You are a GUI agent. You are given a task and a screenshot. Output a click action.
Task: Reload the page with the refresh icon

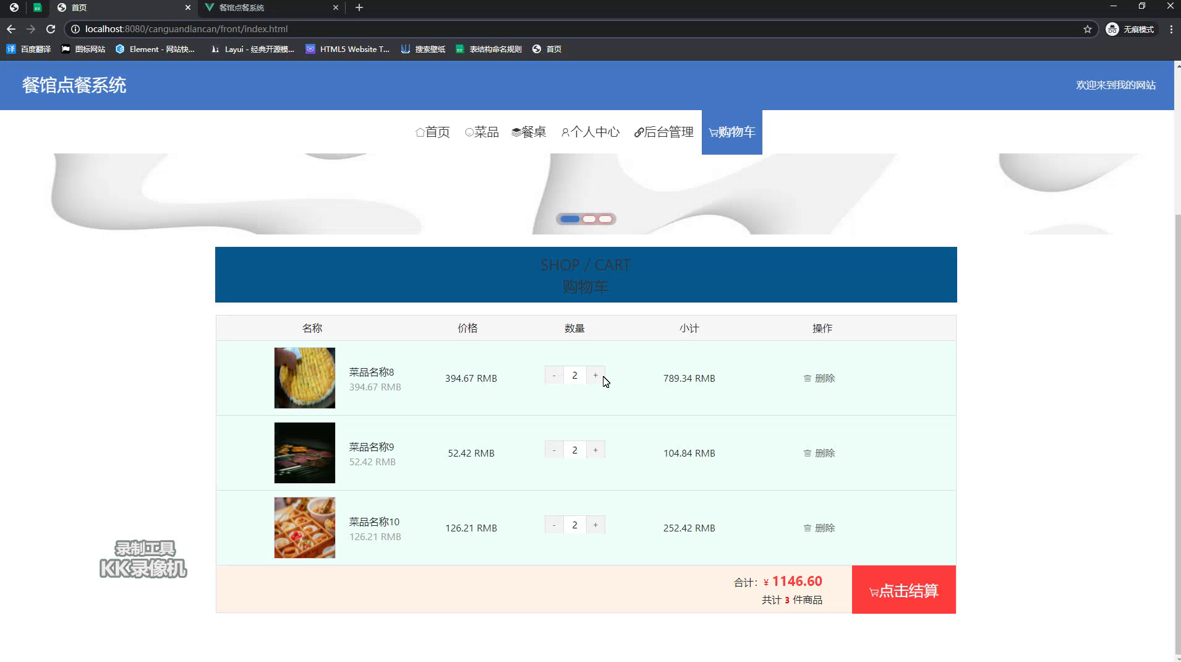pyautogui.click(x=51, y=29)
